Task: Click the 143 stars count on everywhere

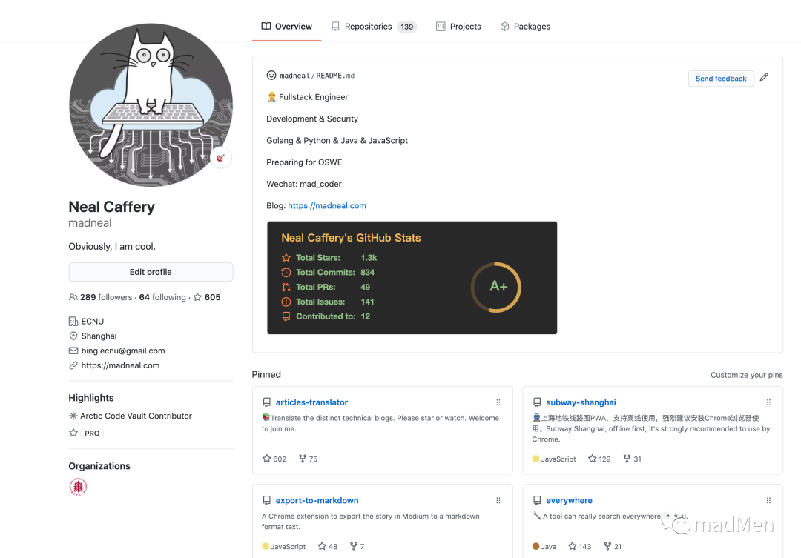Action: (x=579, y=546)
